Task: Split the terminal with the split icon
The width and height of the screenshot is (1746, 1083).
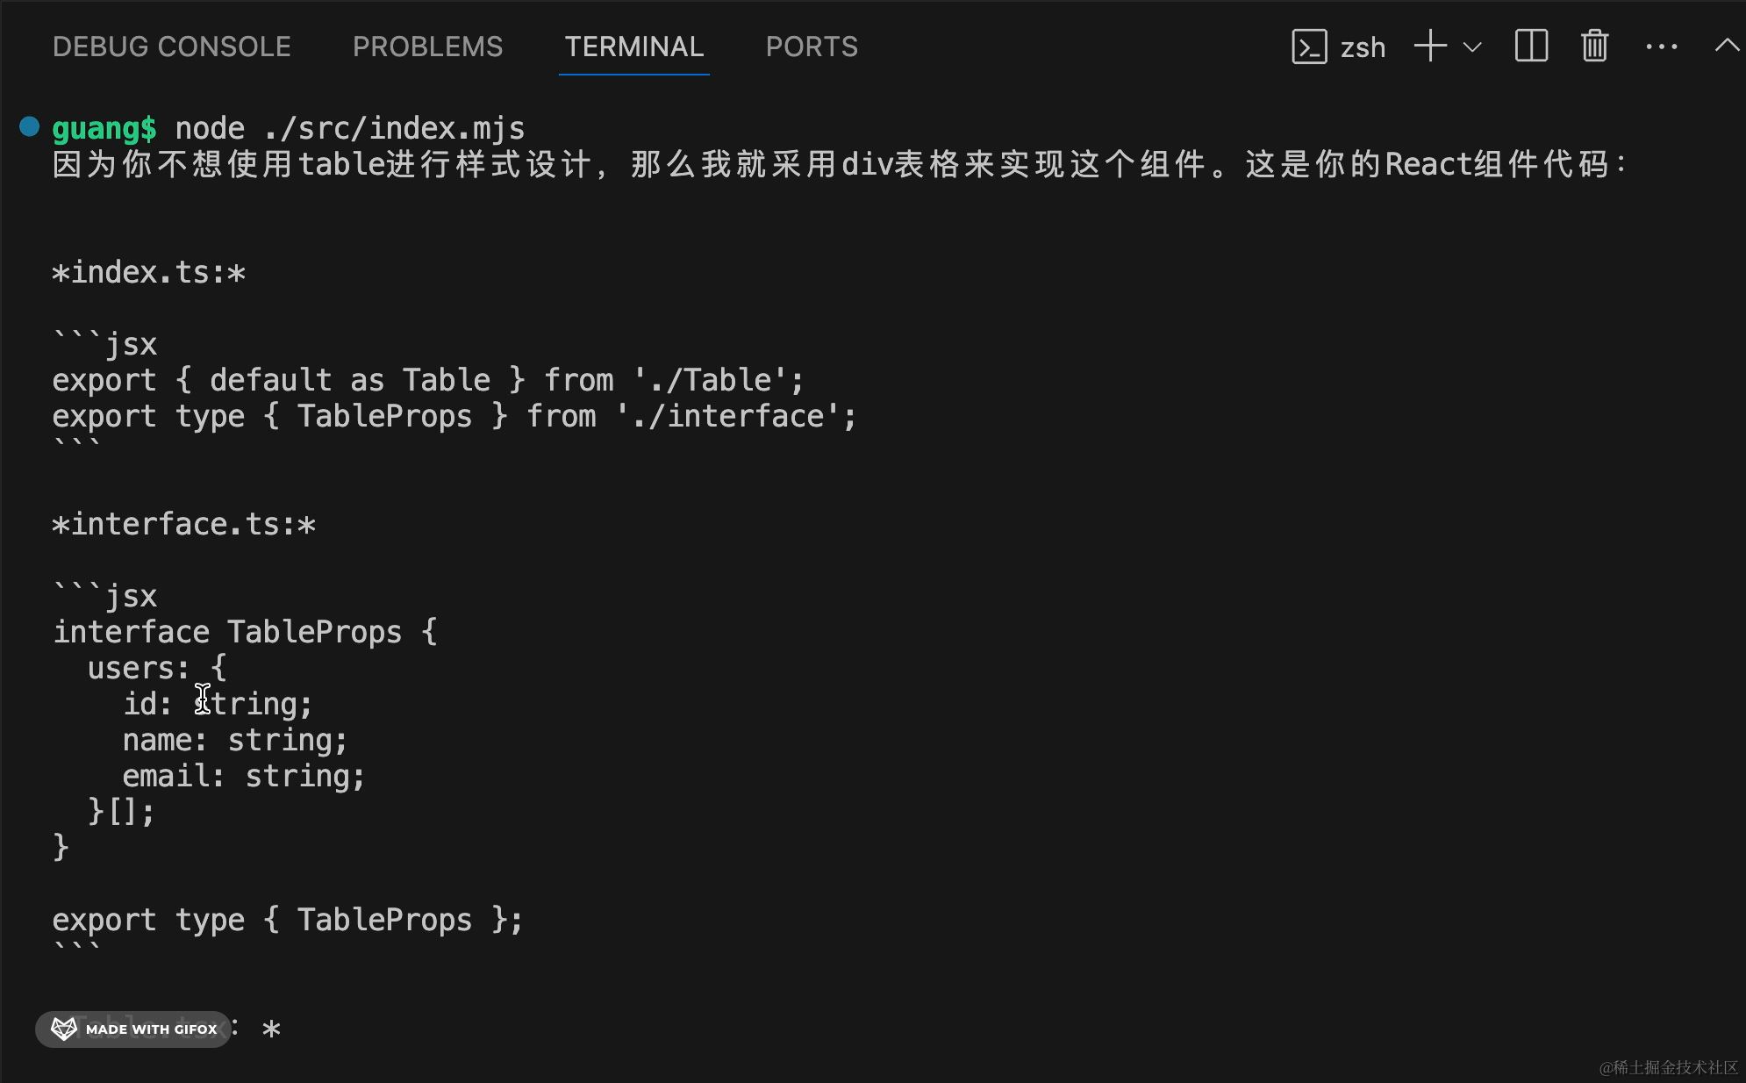Action: pyautogui.click(x=1531, y=47)
